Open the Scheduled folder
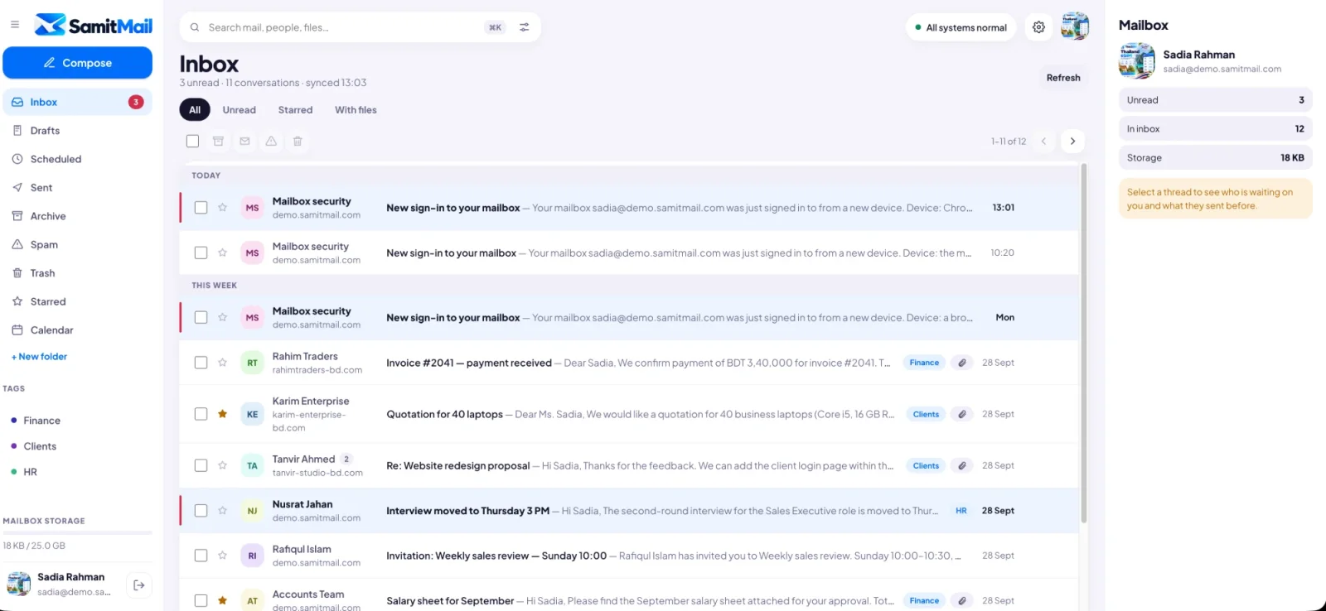Viewport: 1326px width, 611px height. point(77,159)
